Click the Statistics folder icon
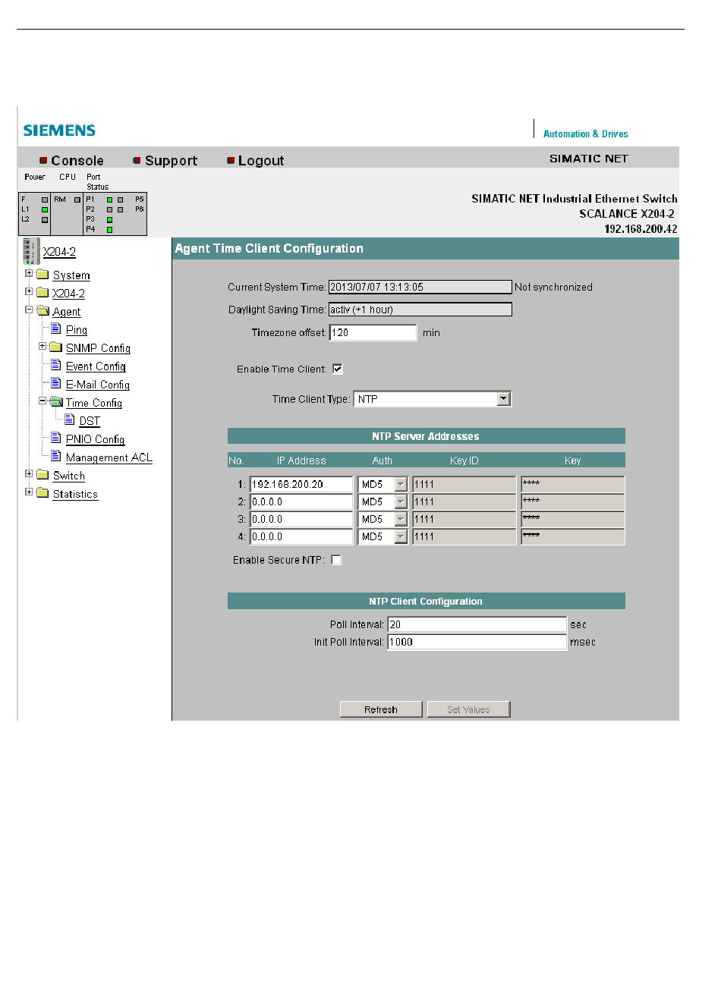Screen dimensions: 721x987 (43, 493)
